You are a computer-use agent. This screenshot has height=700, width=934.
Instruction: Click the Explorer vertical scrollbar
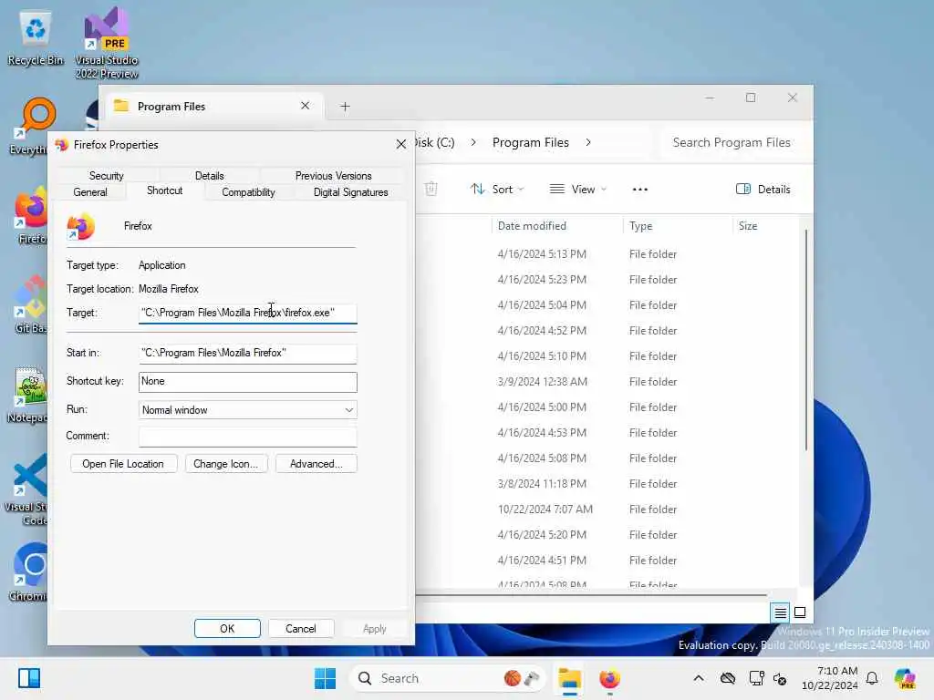pyautogui.click(x=806, y=339)
